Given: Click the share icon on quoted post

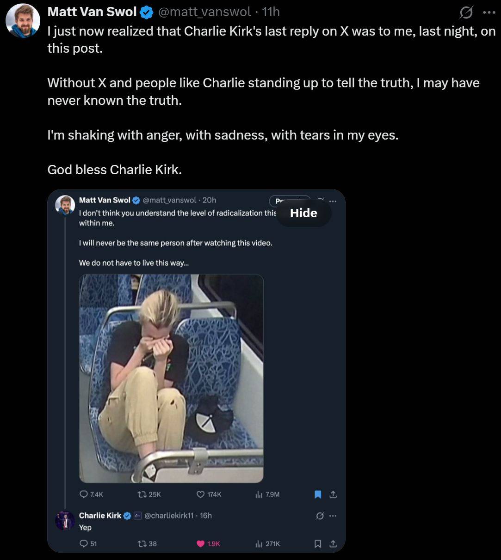Looking at the screenshot, I should coord(333,494).
